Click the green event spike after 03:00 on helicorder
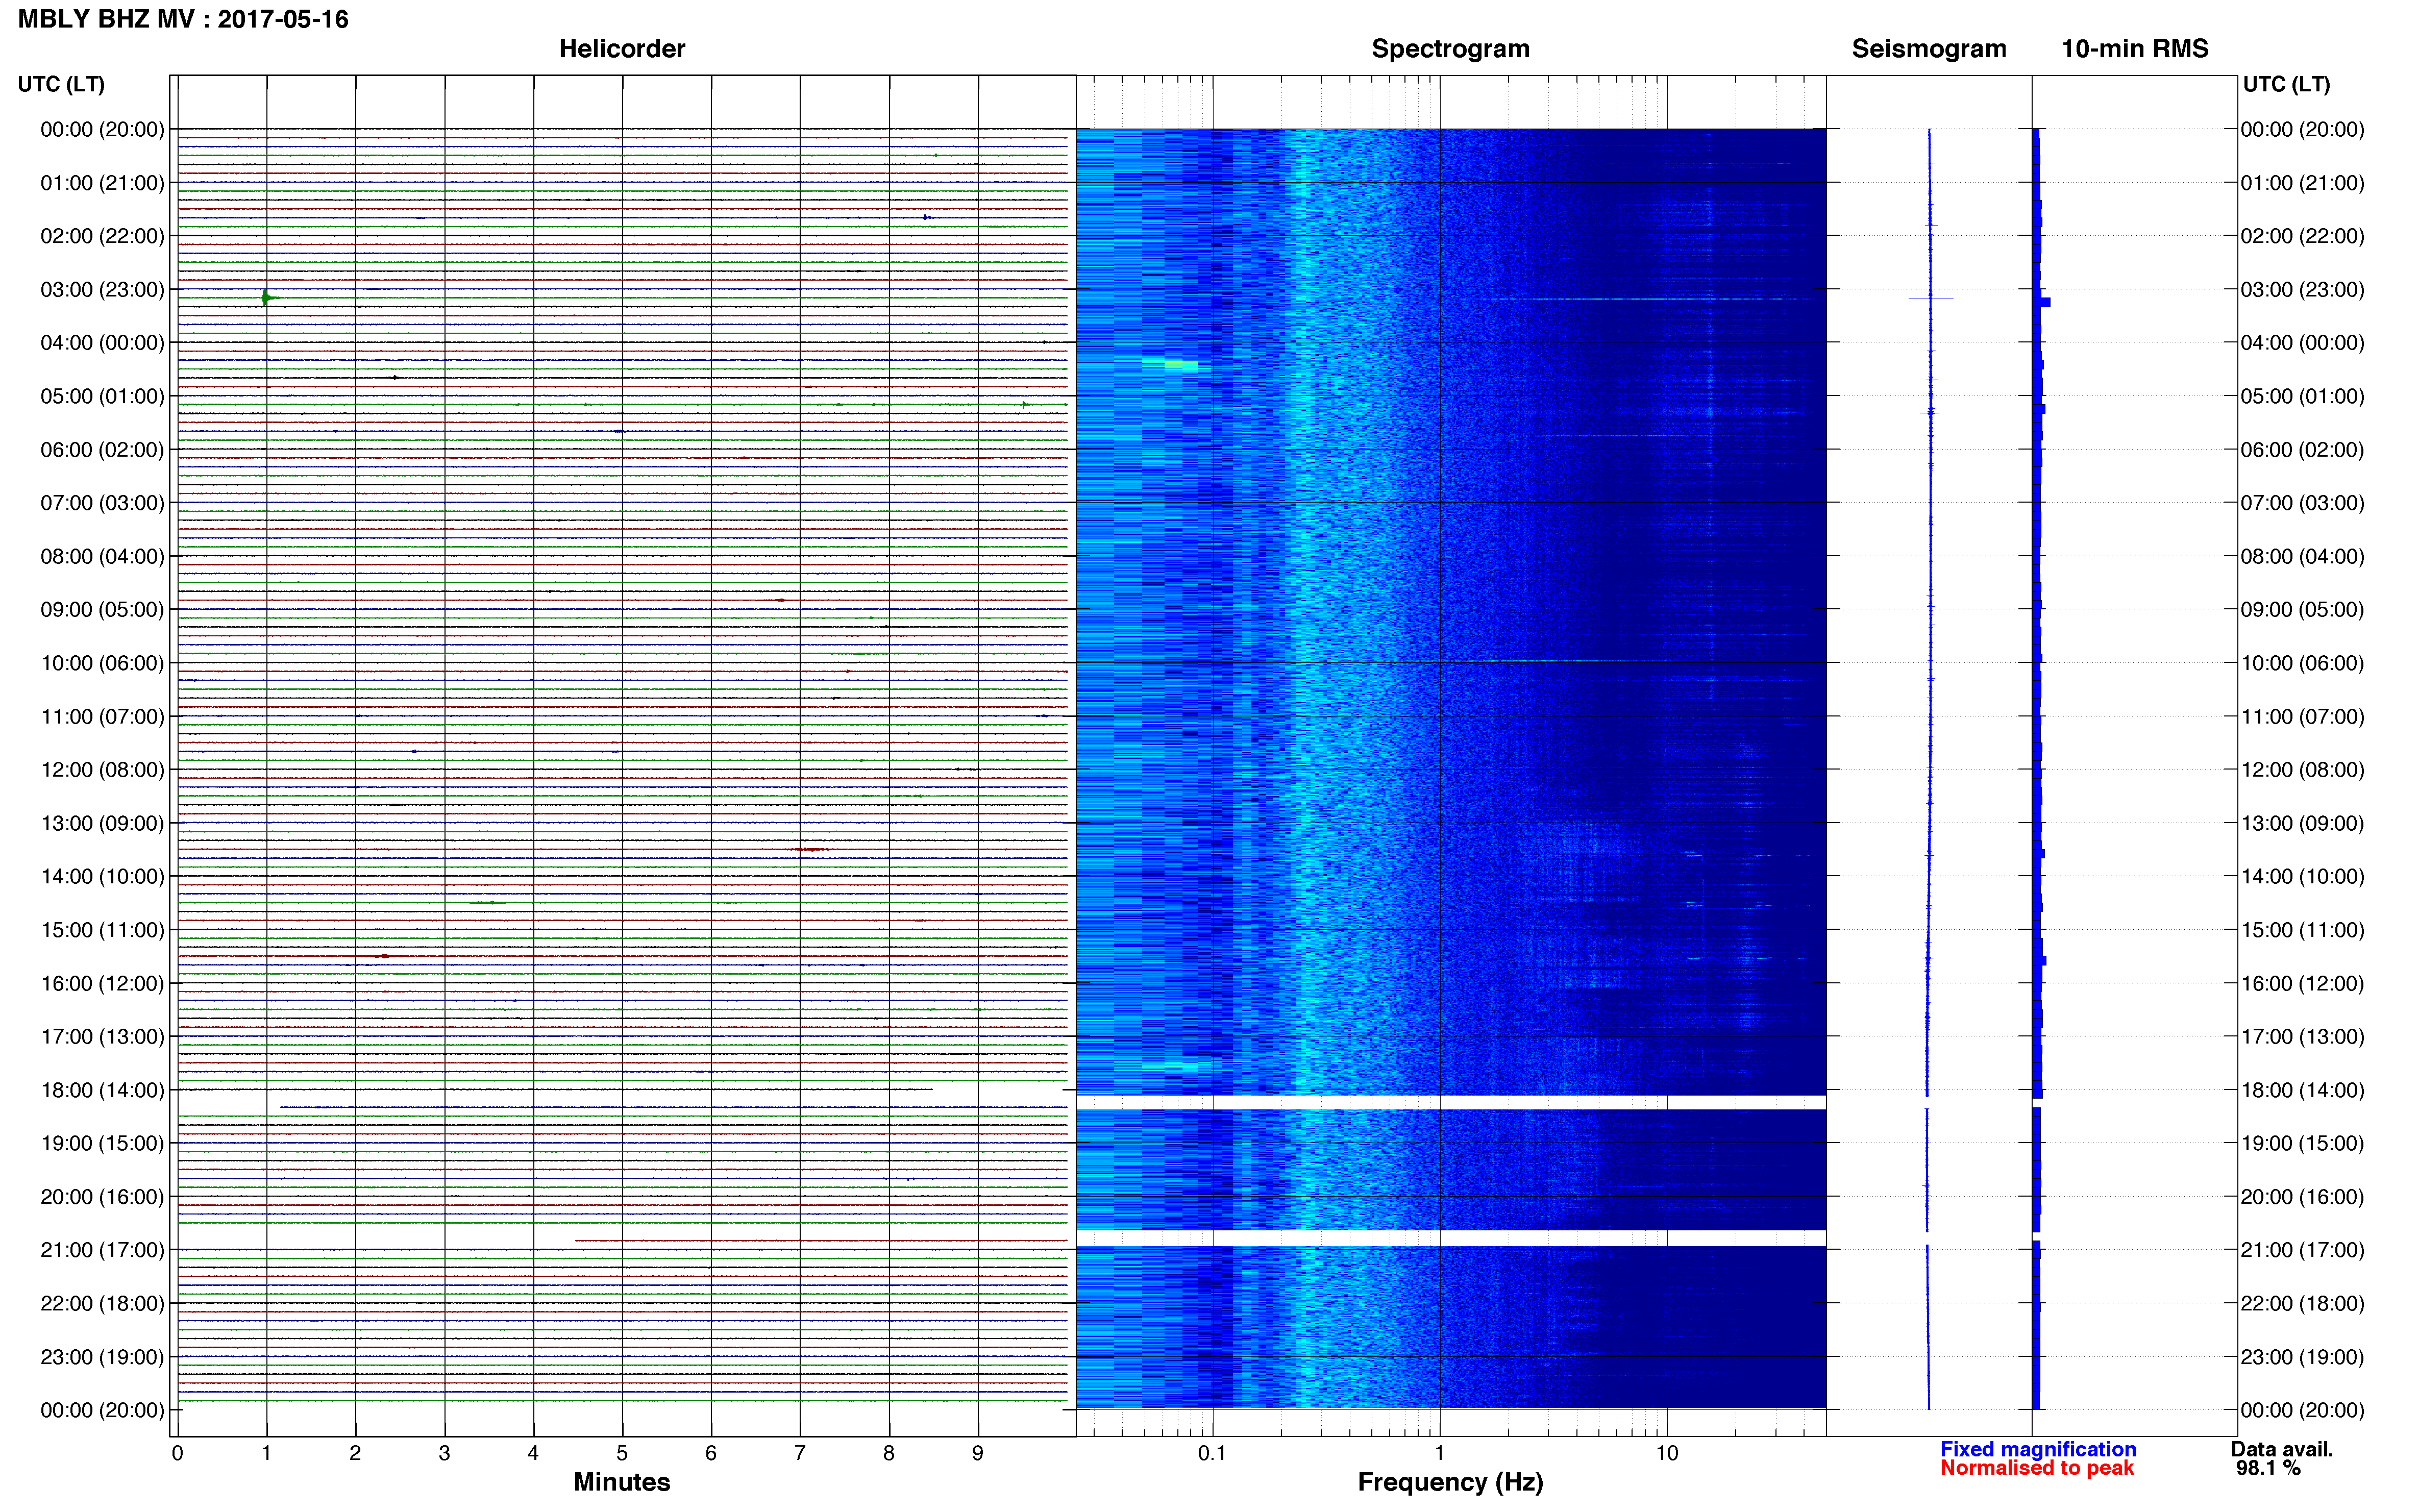 pos(266,297)
